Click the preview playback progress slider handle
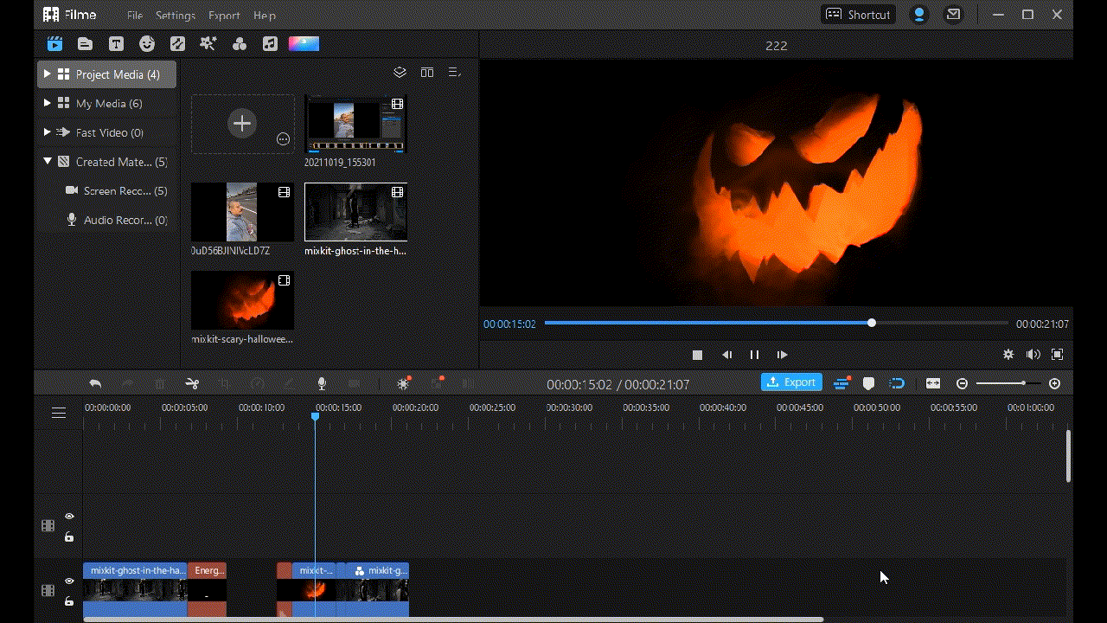The height and width of the screenshot is (623, 1107). point(872,323)
